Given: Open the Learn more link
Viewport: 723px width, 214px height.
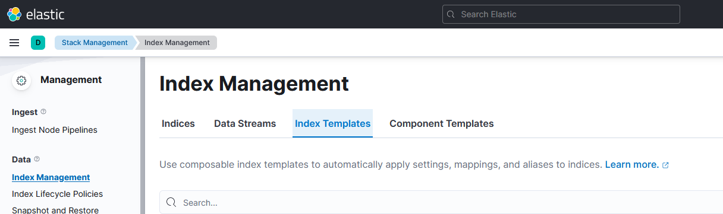Looking at the screenshot, I should pyautogui.click(x=631, y=164).
